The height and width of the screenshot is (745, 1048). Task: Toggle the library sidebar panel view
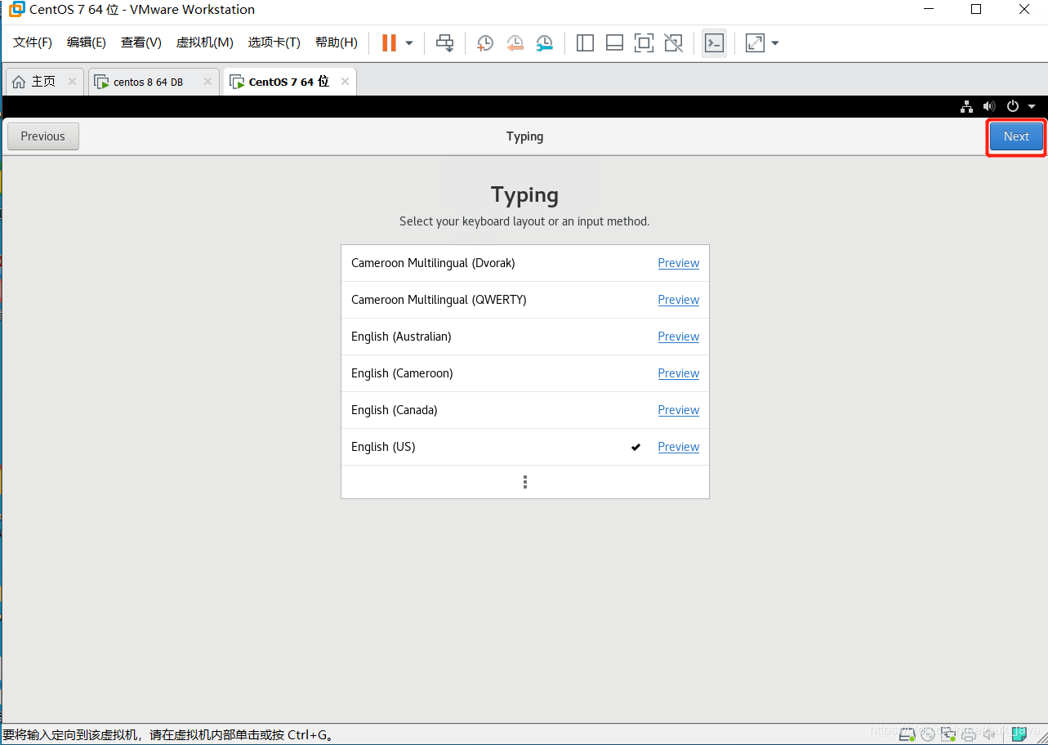585,43
